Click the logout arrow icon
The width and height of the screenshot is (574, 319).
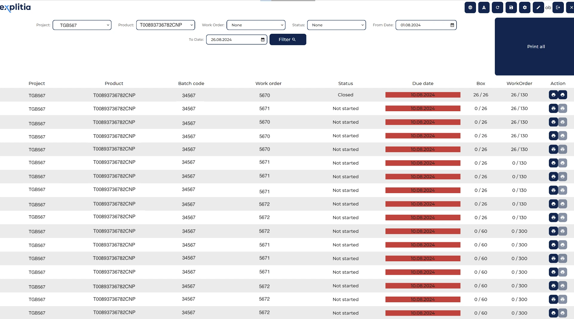coord(558,7)
